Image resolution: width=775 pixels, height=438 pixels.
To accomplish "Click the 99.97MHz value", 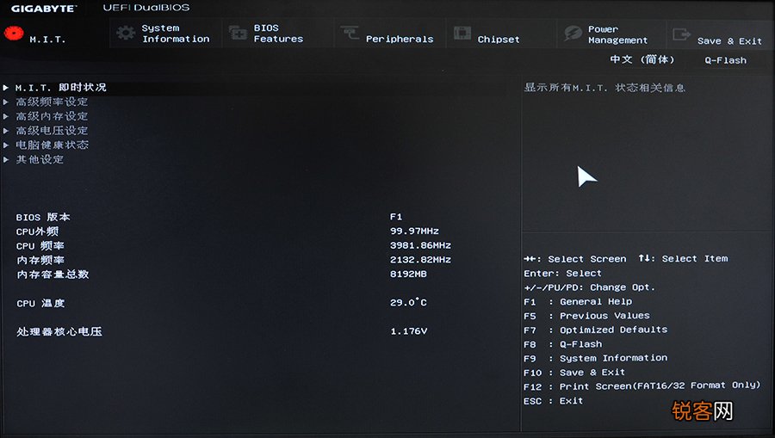I will coord(414,231).
